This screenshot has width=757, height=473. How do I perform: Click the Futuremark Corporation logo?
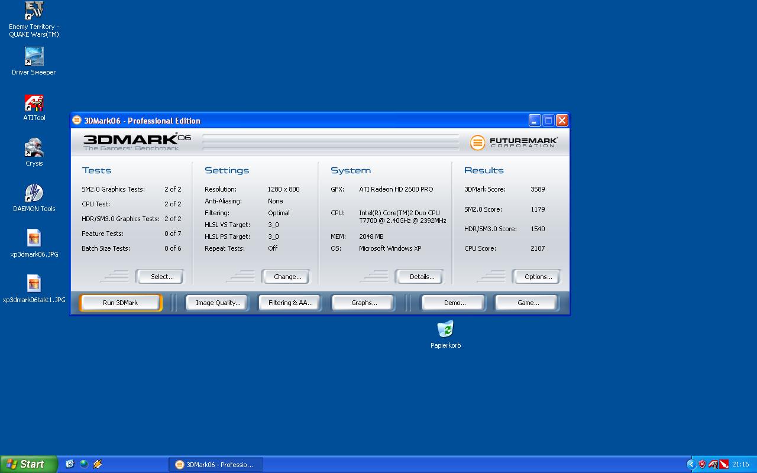pyautogui.click(x=513, y=142)
